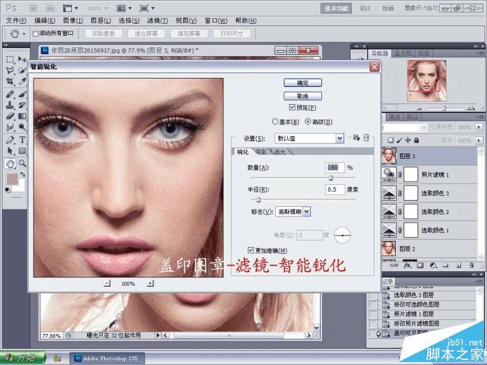Click the 数量(A) slider handle

(331, 178)
